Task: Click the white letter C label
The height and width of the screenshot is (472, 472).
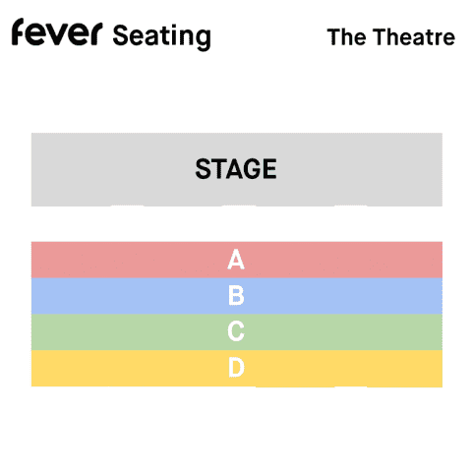Action: coord(236,331)
